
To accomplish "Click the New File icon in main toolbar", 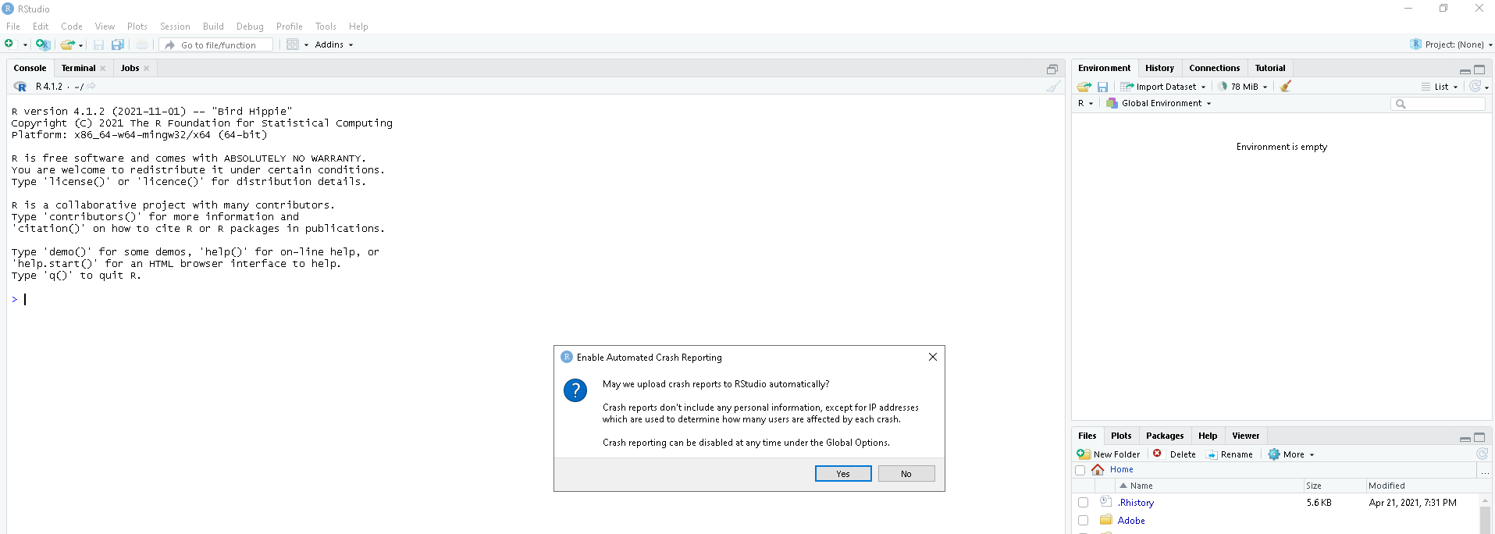I will point(9,44).
